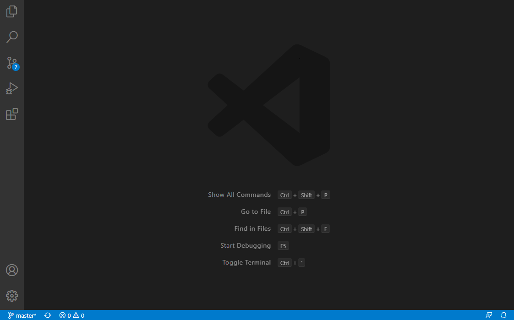This screenshot has height=320, width=514.
Task: Open notifications bell in status bar
Action: 504,315
